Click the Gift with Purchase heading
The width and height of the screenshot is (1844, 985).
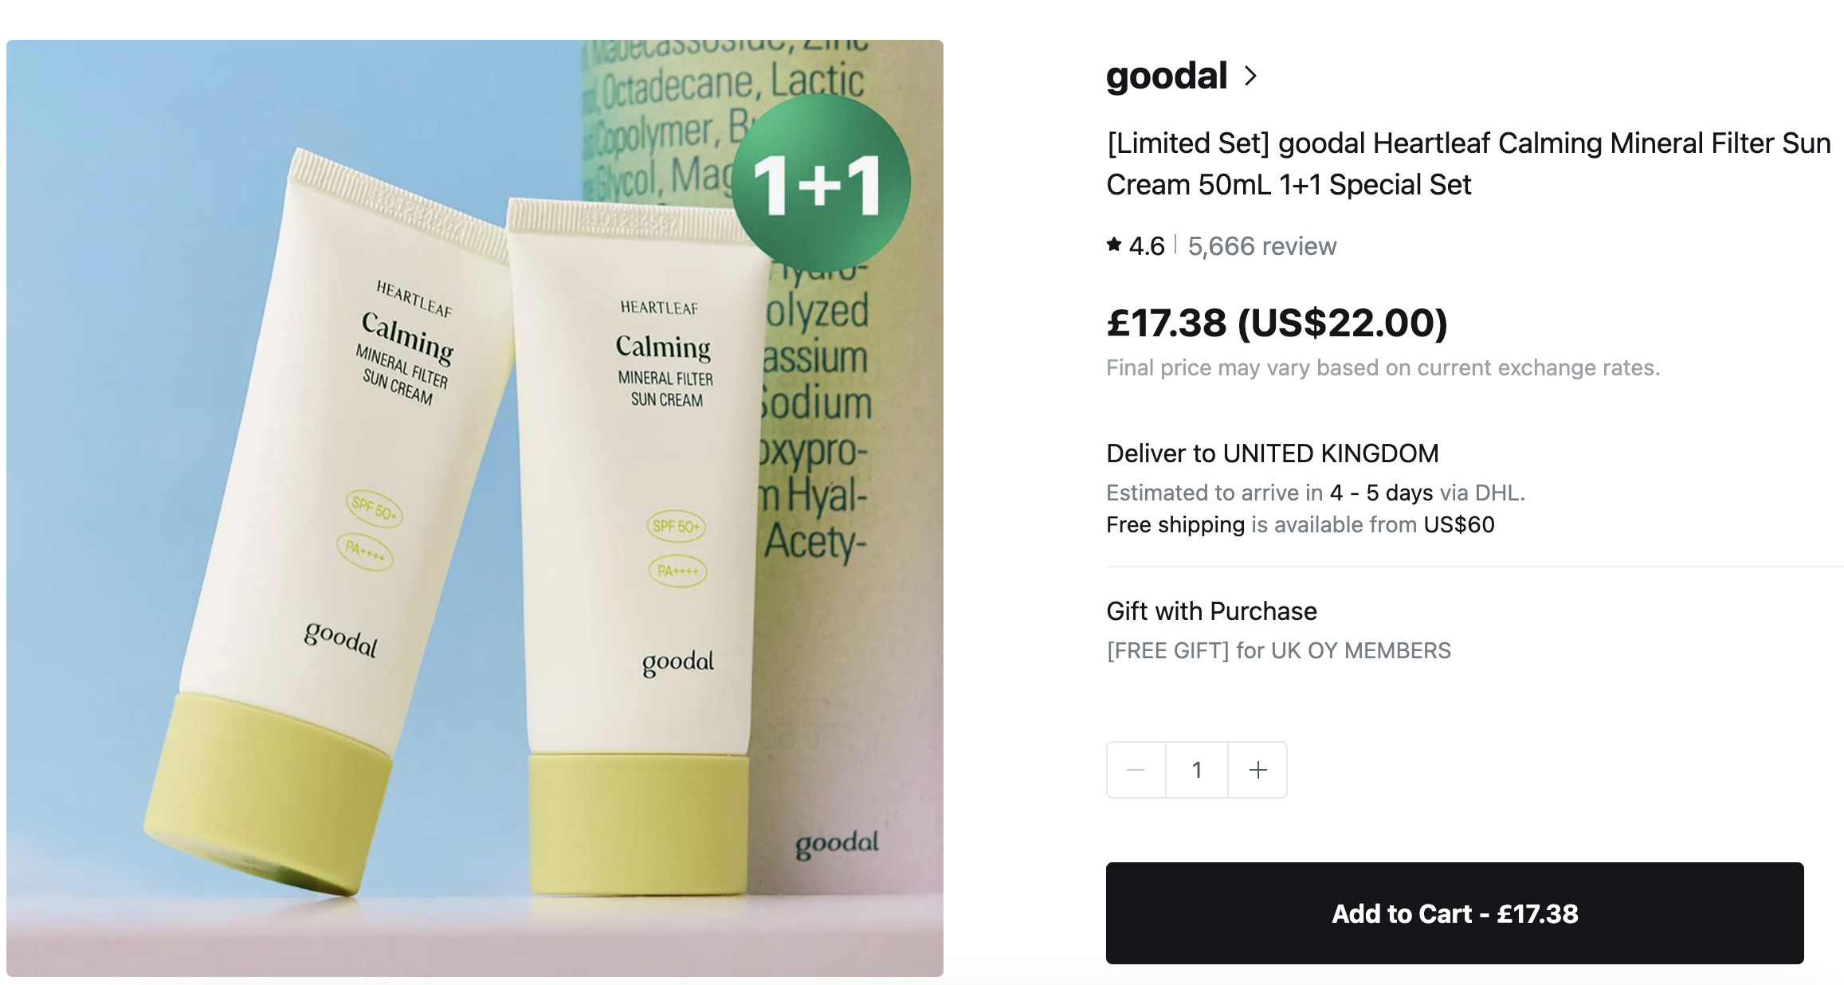click(1211, 611)
